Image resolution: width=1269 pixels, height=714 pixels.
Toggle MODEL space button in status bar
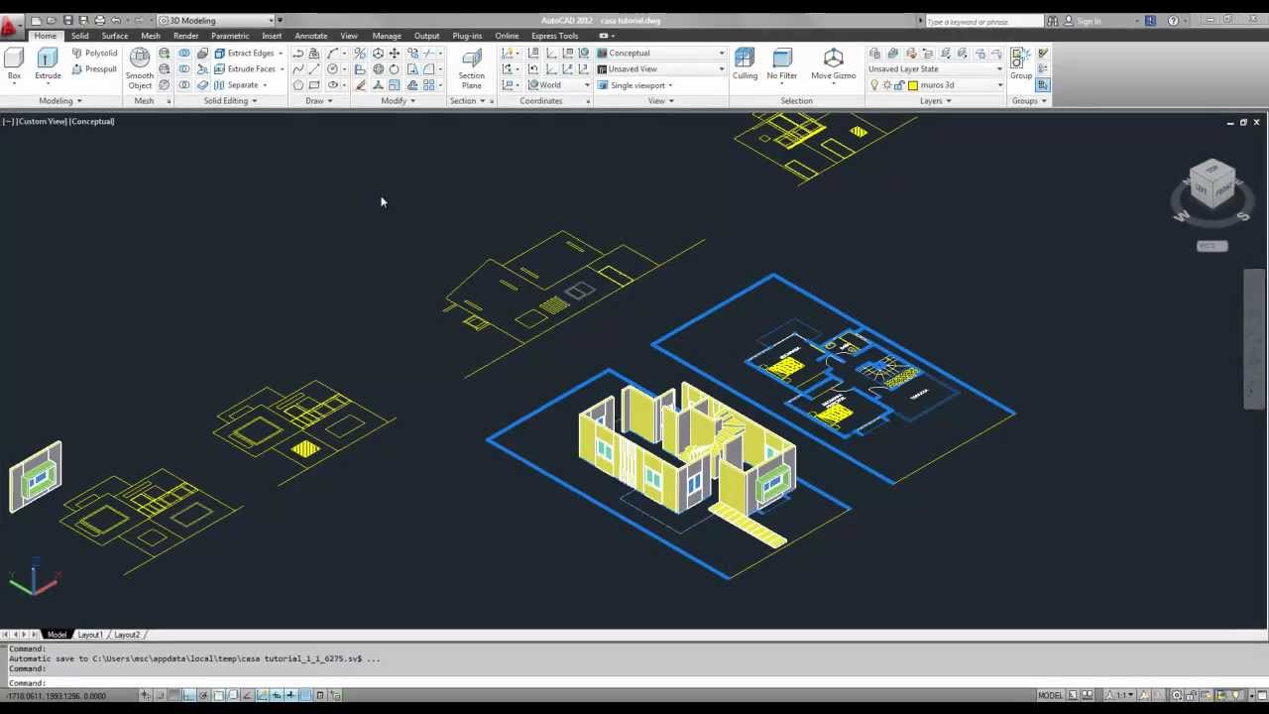1050,695
